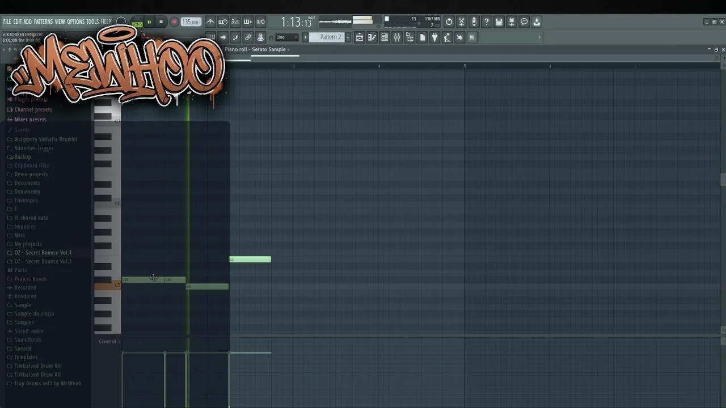This screenshot has width=726, height=408.
Task: Open undo history with the circular arrow icon
Action: coord(449,22)
